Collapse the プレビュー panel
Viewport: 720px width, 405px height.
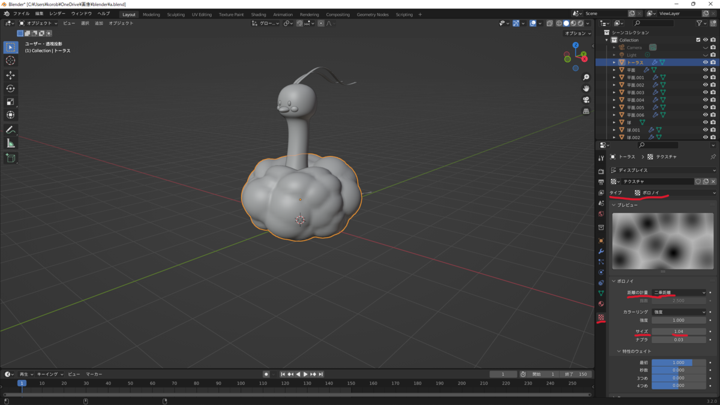pyautogui.click(x=627, y=205)
